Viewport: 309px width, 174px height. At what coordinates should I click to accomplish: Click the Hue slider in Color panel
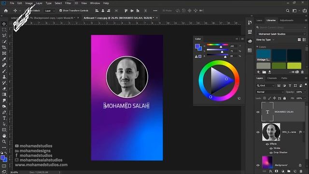[218, 45]
